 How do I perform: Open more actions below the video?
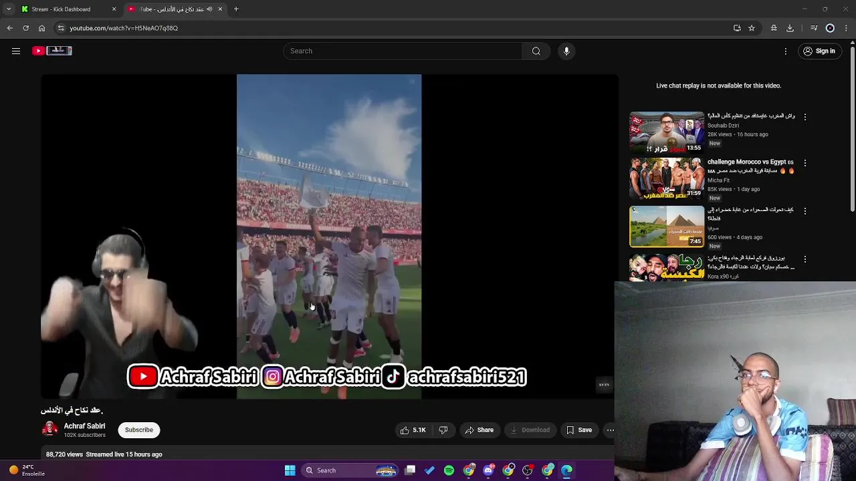pyautogui.click(x=610, y=430)
